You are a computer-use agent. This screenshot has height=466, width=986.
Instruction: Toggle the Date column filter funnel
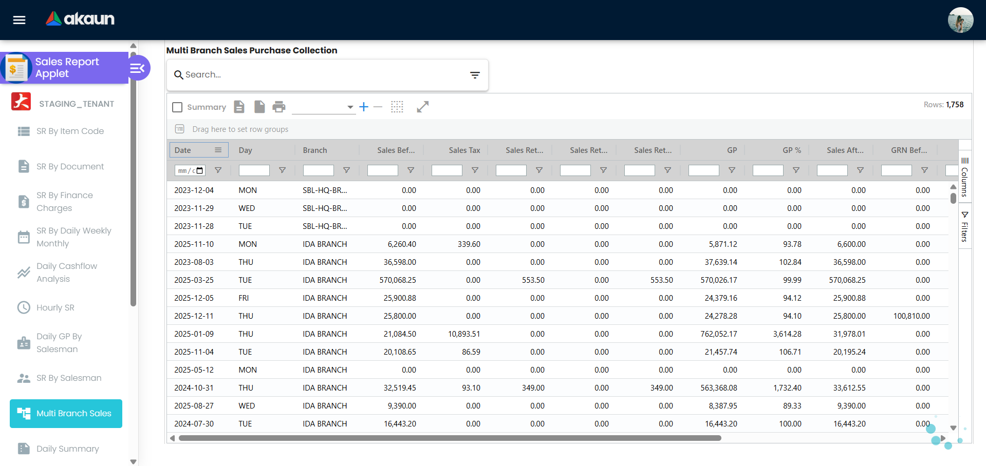(x=218, y=170)
